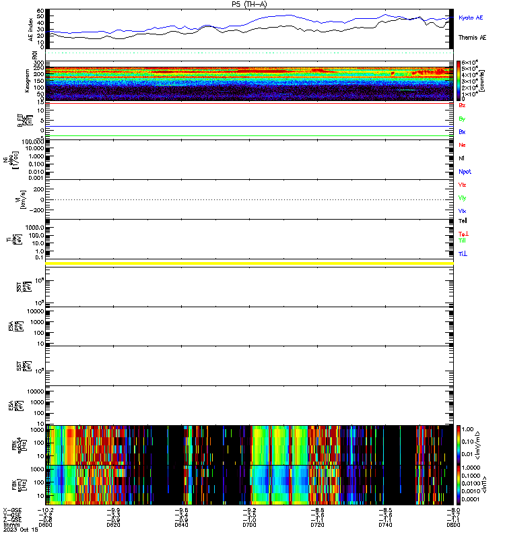Viewport: 505px width, 539px height.
Task: Click the plot title PS (TH-A)
Action: click(249, 4)
